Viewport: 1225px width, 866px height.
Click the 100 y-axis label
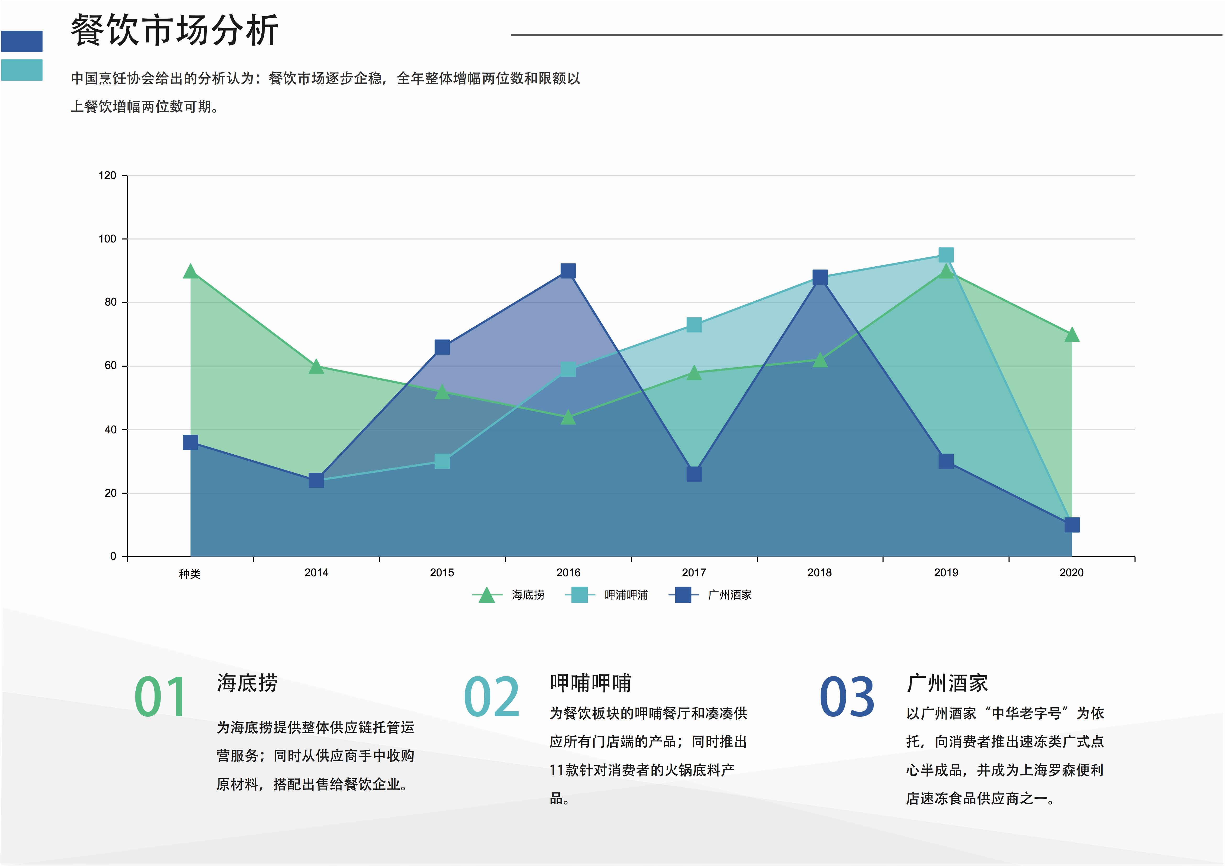pos(107,239)
